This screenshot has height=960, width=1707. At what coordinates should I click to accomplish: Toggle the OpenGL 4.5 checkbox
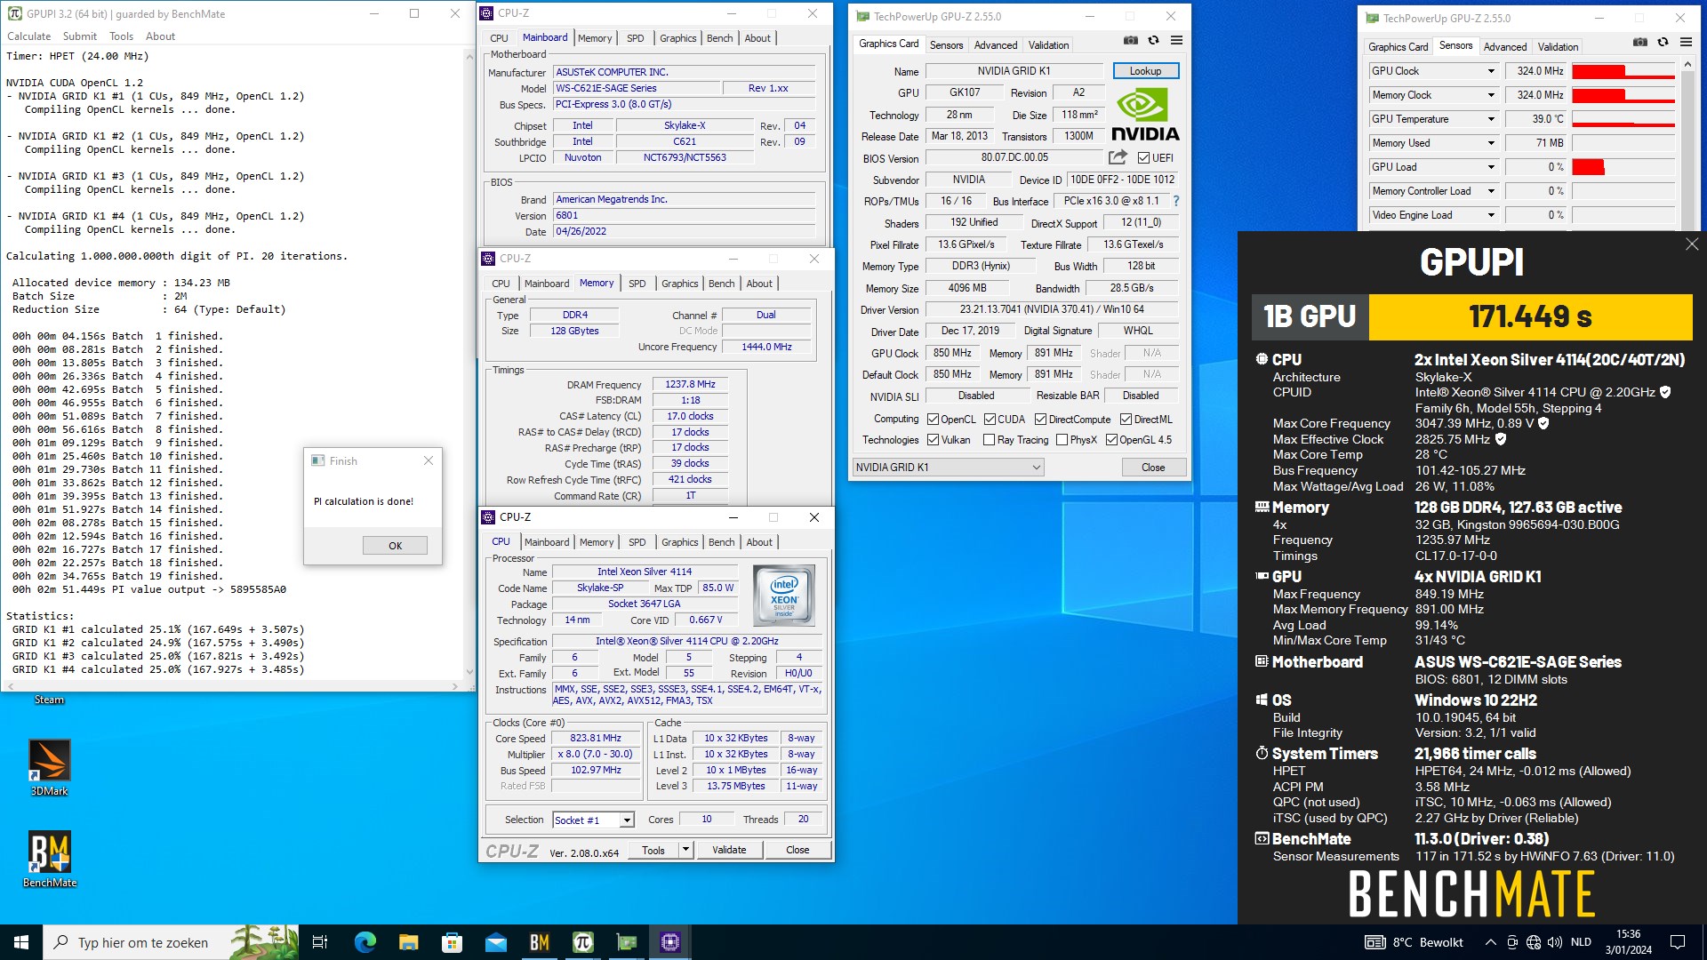coord(1111,440)
